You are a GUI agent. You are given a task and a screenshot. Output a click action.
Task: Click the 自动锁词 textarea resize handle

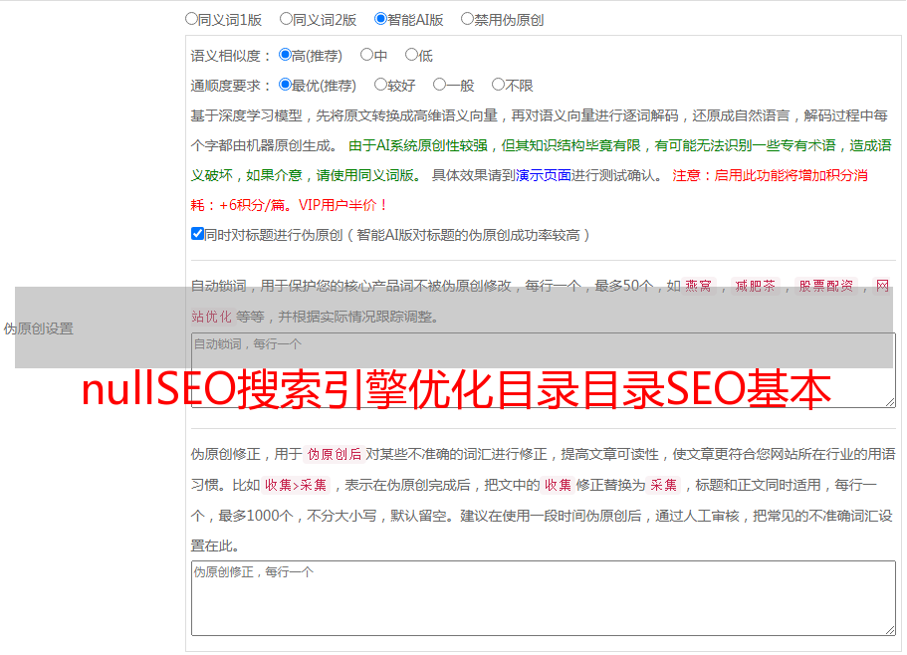pyautogui.click(x=890, y=402)
